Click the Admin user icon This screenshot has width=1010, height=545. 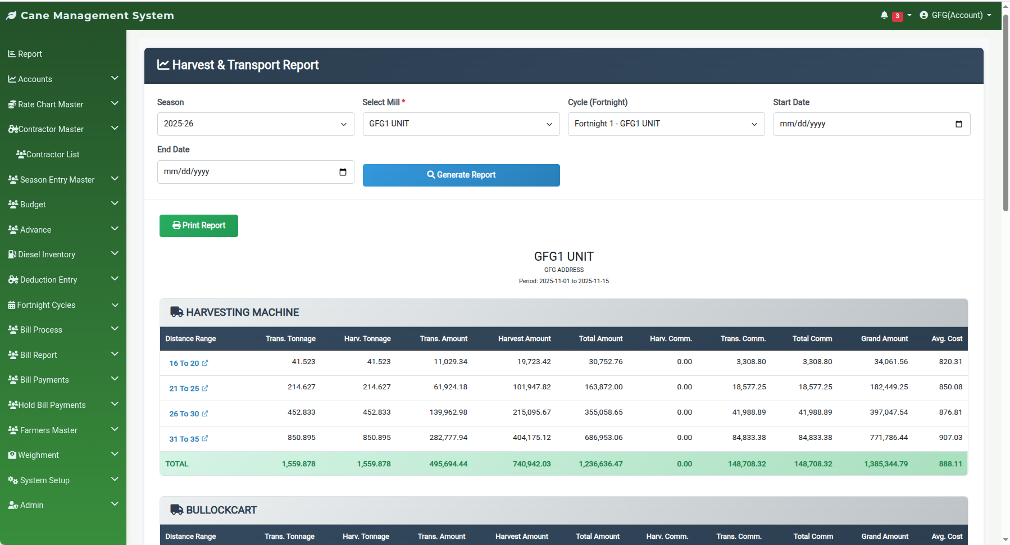(13, 505)
